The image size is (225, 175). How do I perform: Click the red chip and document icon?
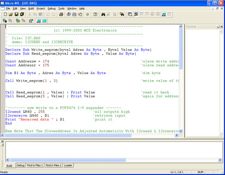click(x=80, y=14)
